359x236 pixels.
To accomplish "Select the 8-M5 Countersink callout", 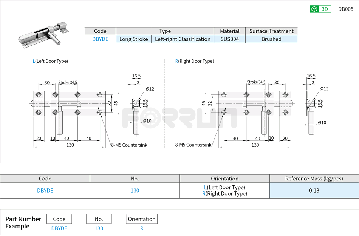I will [x=129, y=145].
